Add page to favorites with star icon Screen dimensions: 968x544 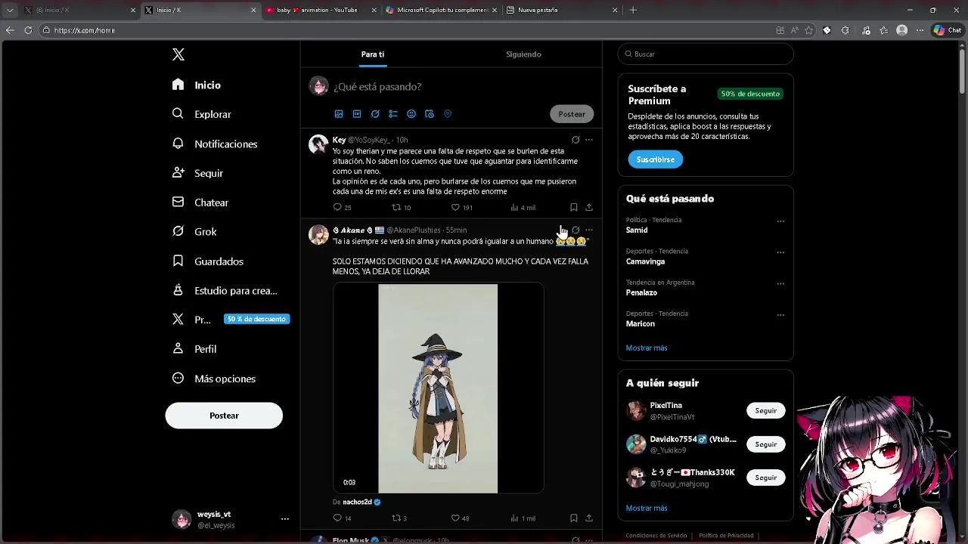click(x=808, y=30)
